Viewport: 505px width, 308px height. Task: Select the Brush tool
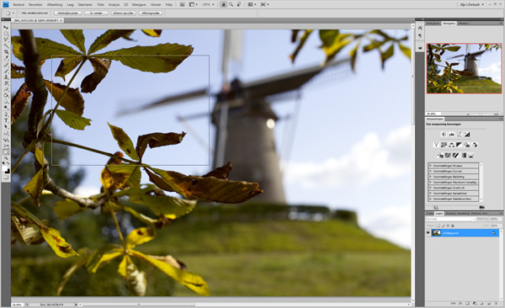pyautogui.click(x=6, y=71)
